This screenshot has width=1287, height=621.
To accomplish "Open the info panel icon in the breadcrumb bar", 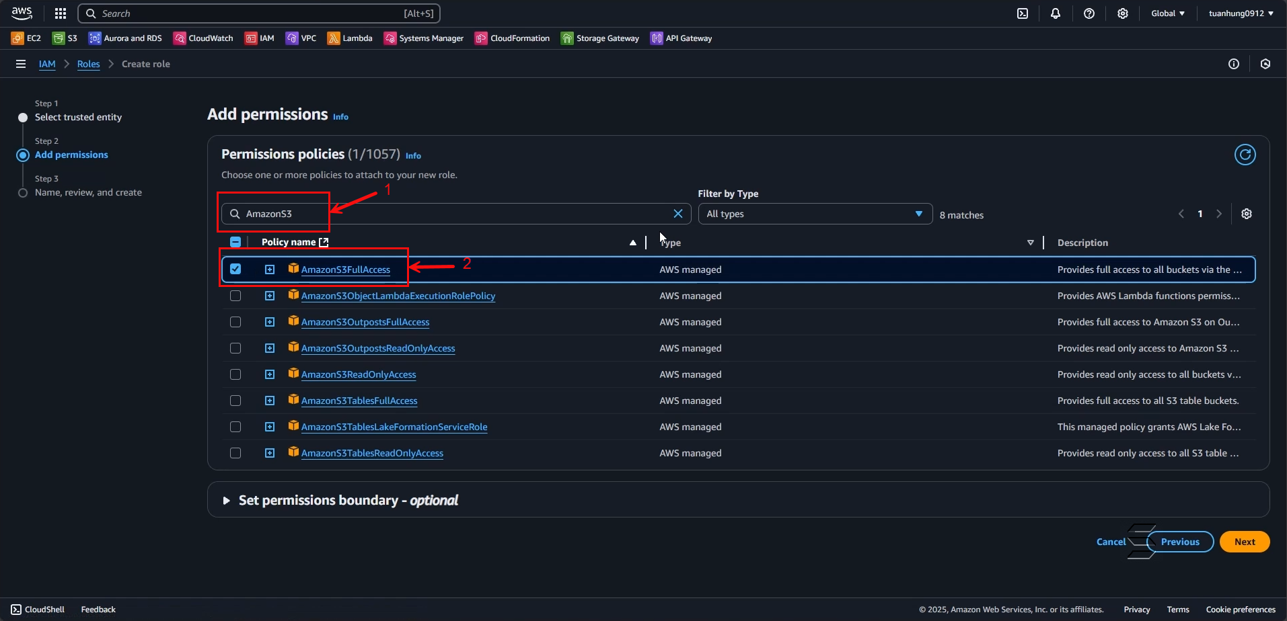I will [x=1234, y=64].
